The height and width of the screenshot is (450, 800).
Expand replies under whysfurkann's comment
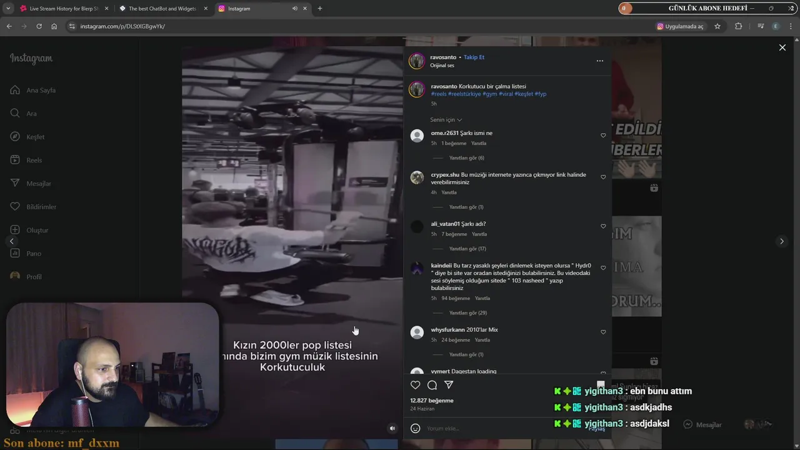click(466, 354)
